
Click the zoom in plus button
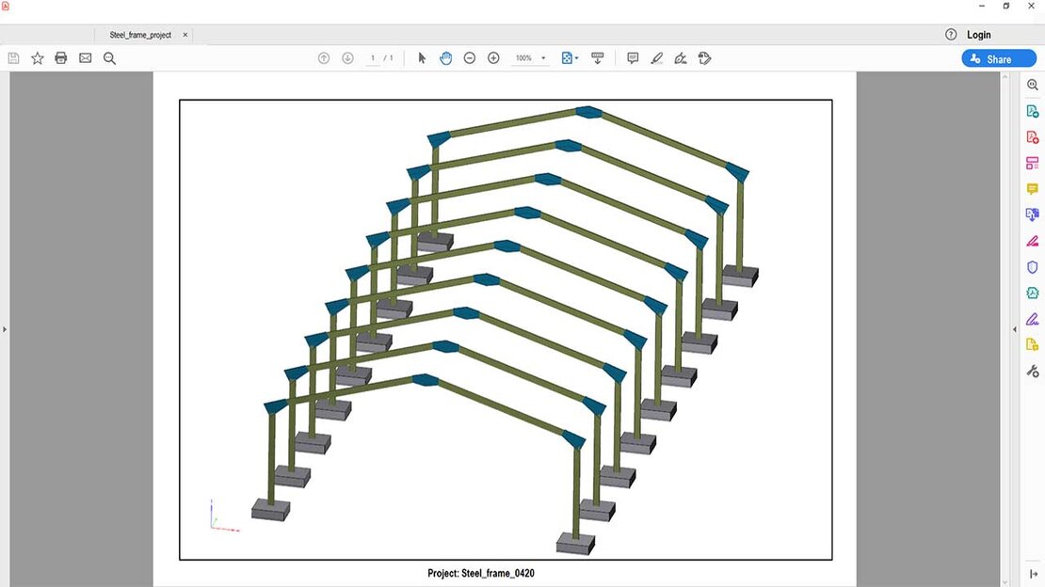pyautogui.click(x=493, y=58)
